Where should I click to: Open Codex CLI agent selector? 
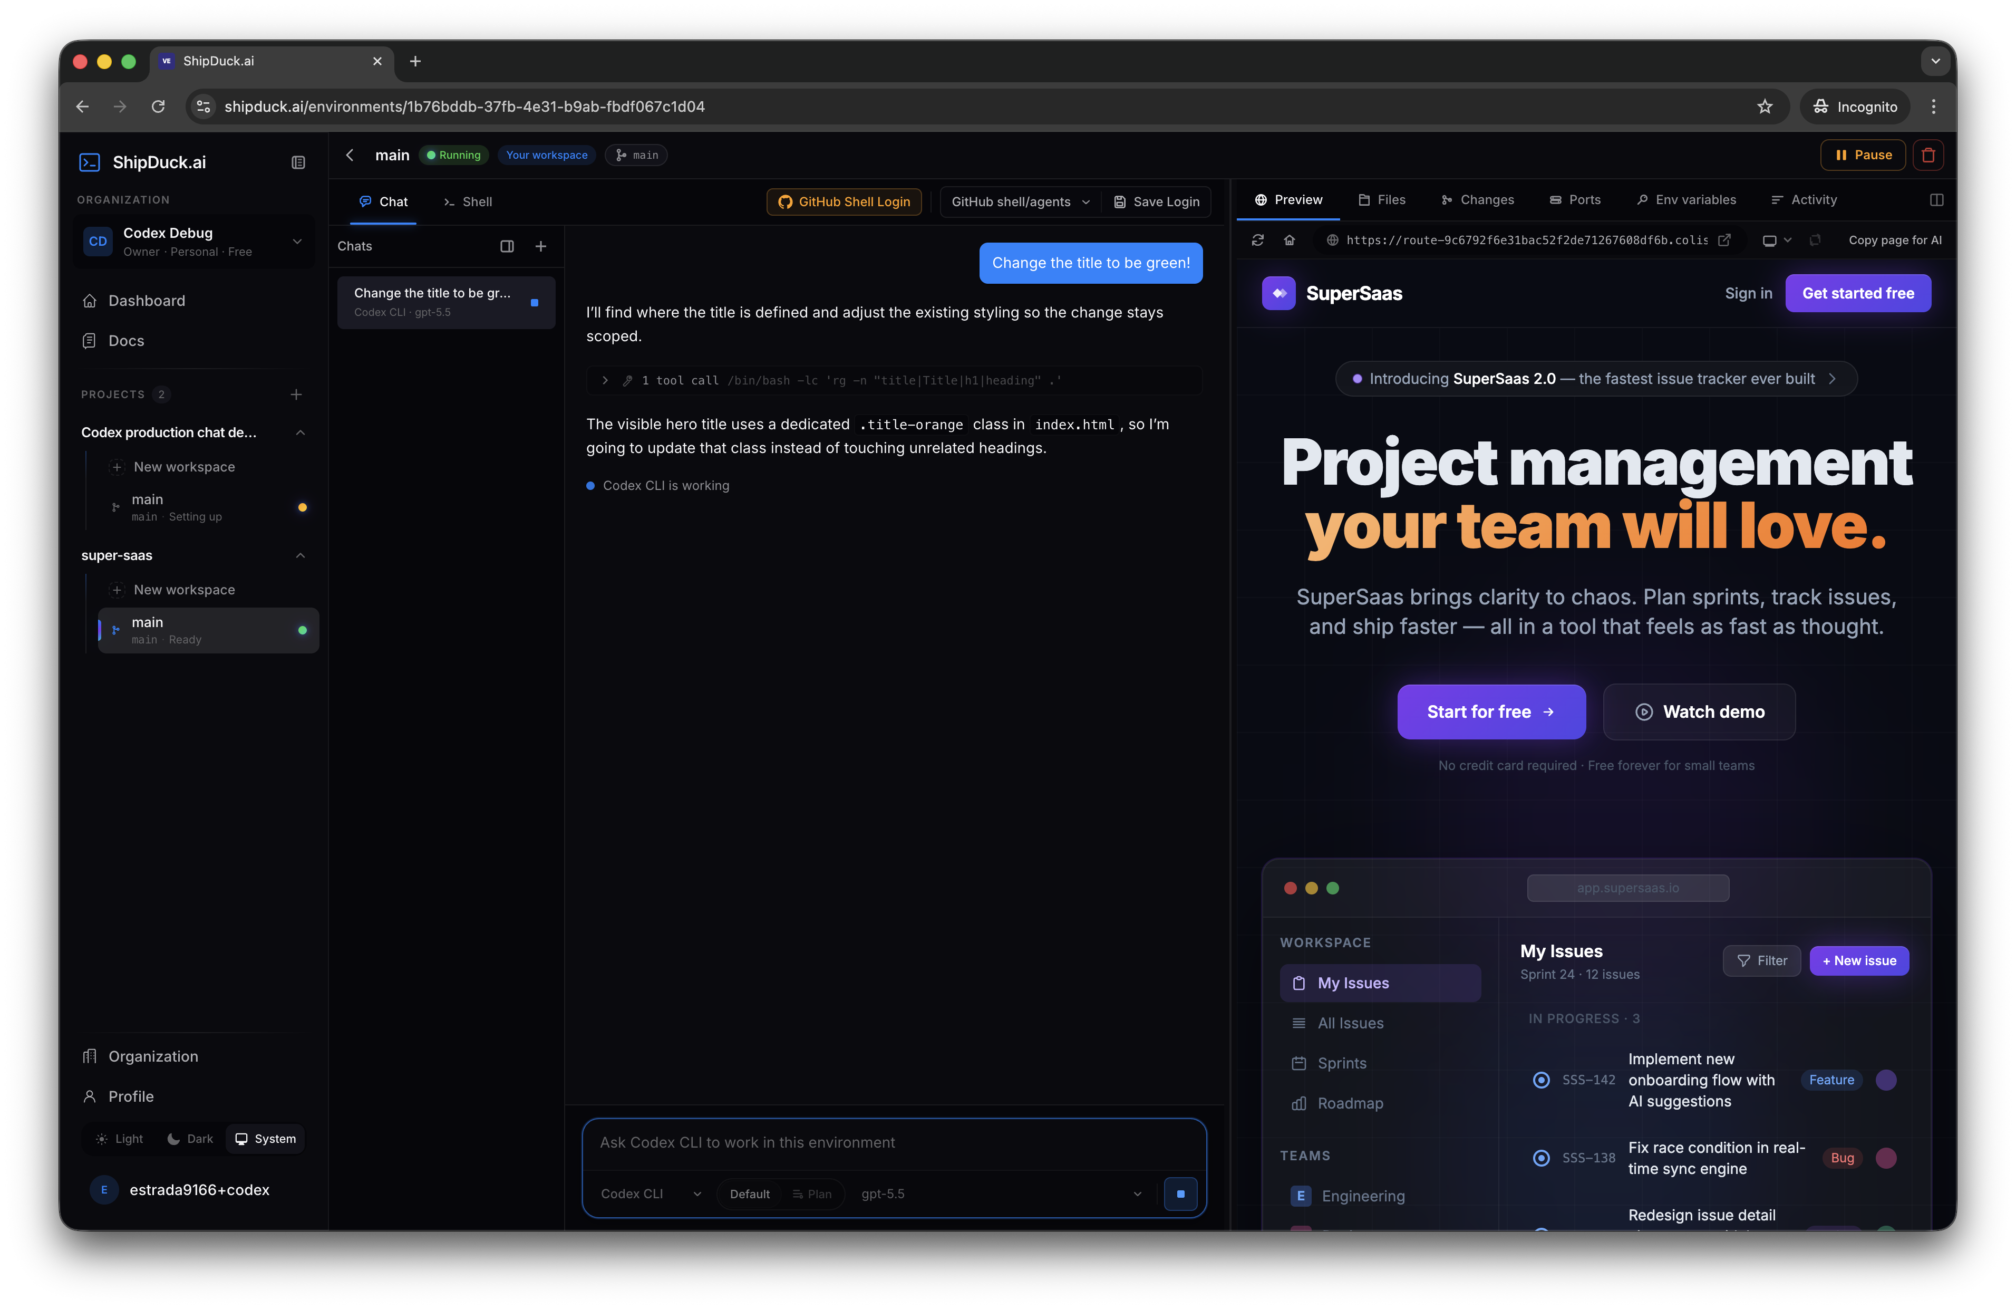[x=651, y=1194]
